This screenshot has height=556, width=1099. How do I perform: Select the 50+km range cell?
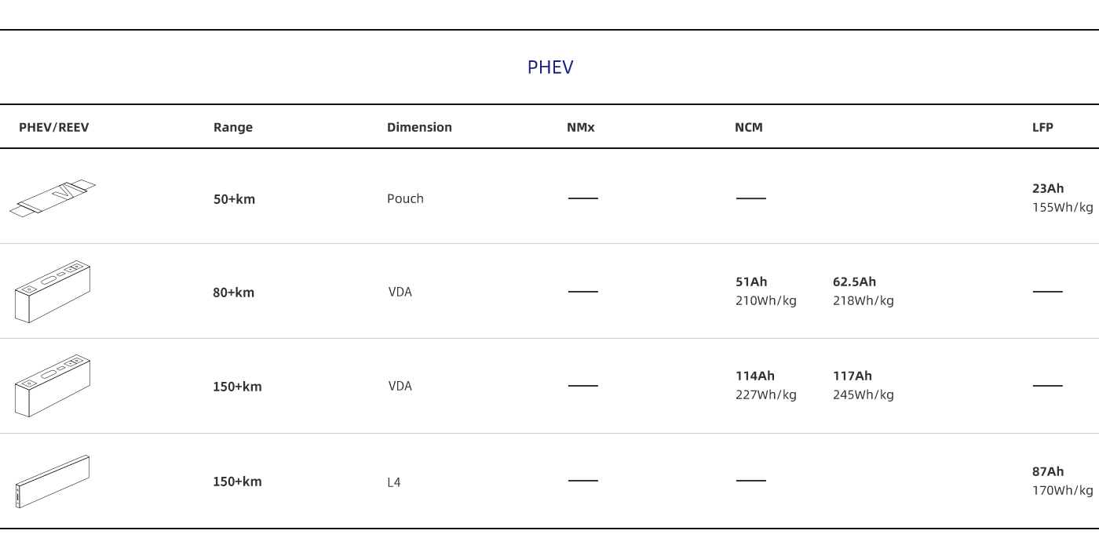tap(234, 199)
